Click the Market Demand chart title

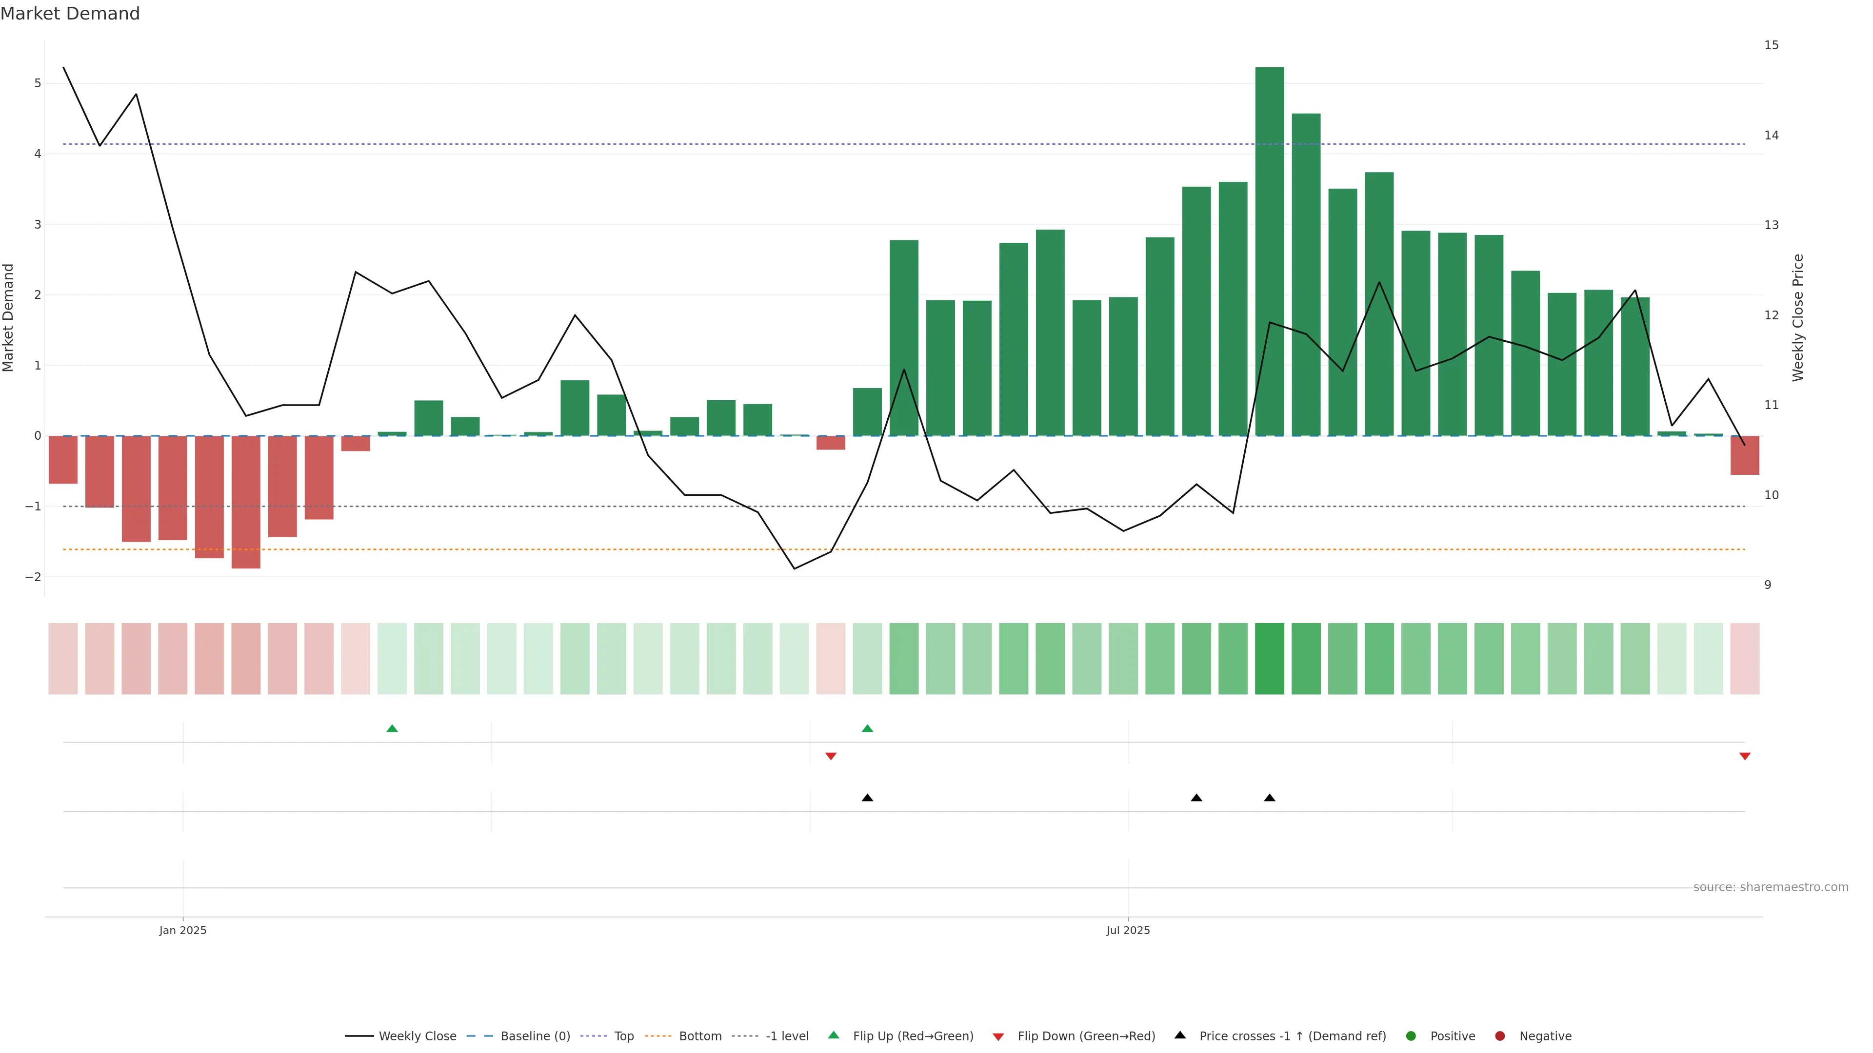pos(70,14)
